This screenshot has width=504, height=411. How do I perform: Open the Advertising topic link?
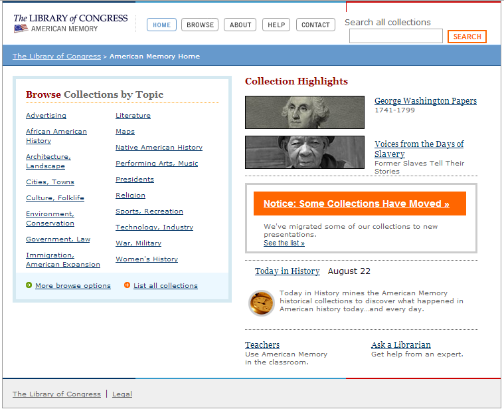[x=46, y=116]
